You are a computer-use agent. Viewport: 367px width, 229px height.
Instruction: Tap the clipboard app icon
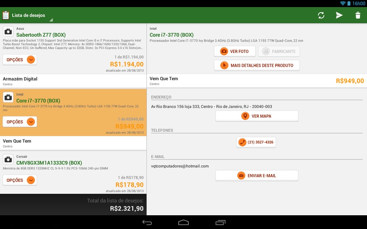pyautogui.click(x=6, y=15)
